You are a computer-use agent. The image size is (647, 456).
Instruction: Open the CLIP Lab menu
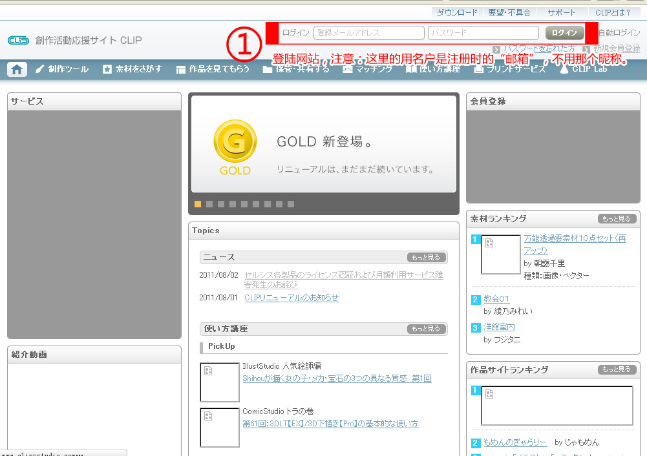(x=584, y=69)
